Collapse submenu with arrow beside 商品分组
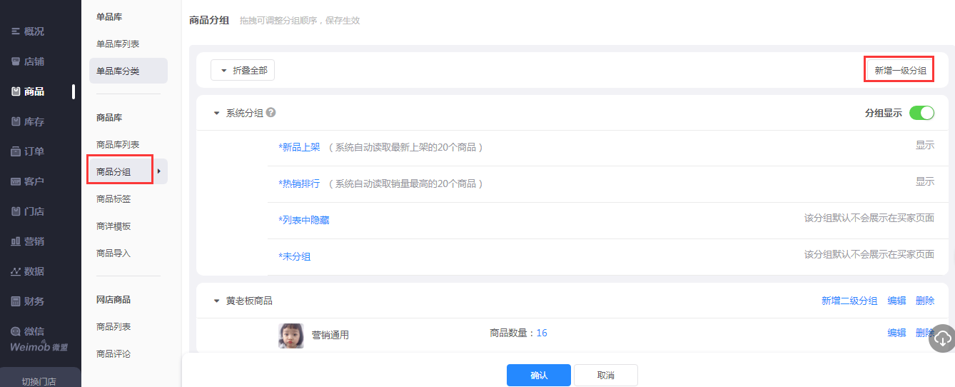The width and height of the screenshot is (955, 387). click(x=159, y=171)
